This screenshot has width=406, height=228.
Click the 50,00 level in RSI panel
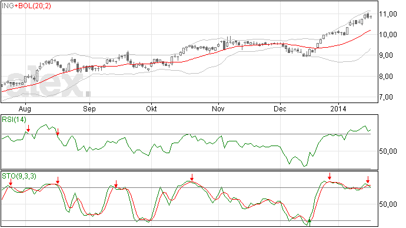tap(388, 151)
